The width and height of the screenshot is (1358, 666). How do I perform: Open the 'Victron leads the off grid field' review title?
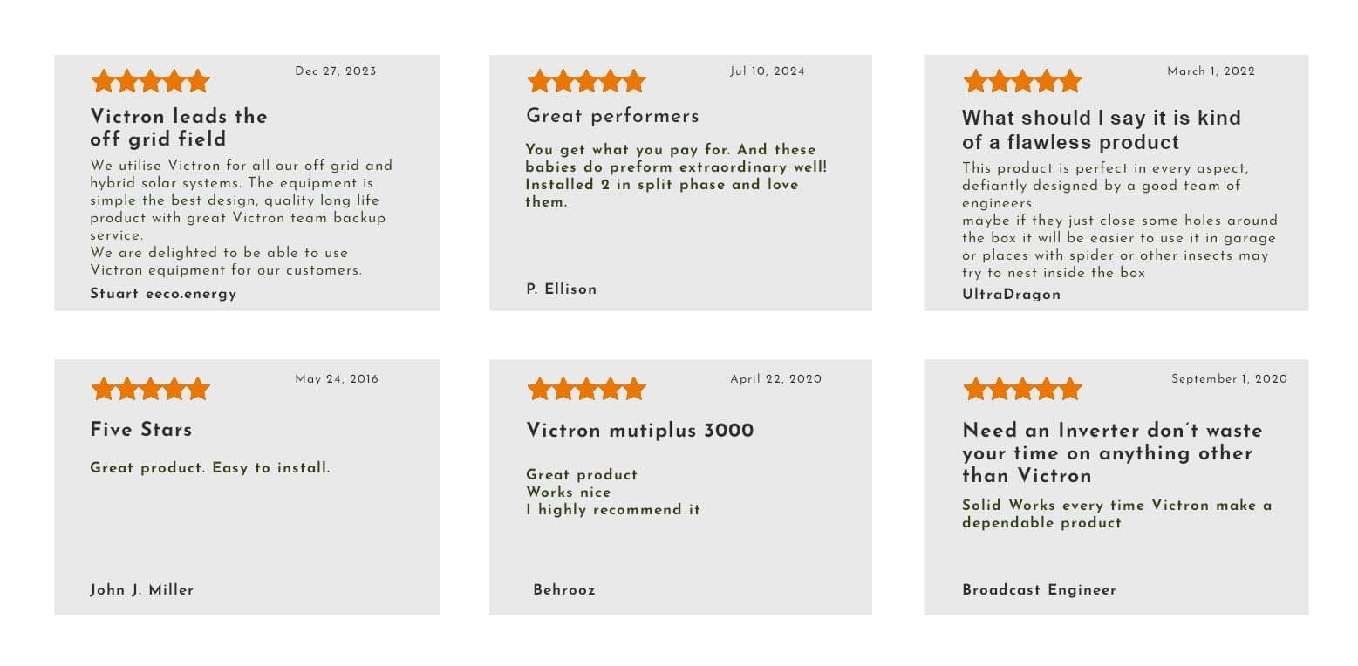coord(179,127)
